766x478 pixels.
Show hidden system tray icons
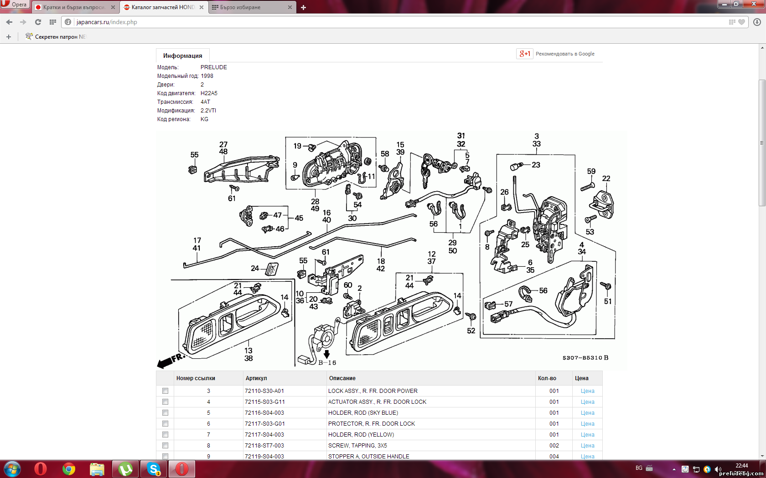[x=674, y=469]
